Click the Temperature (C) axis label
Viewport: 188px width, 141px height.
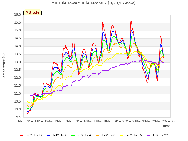pyautogui.click(x=4, y=66)
